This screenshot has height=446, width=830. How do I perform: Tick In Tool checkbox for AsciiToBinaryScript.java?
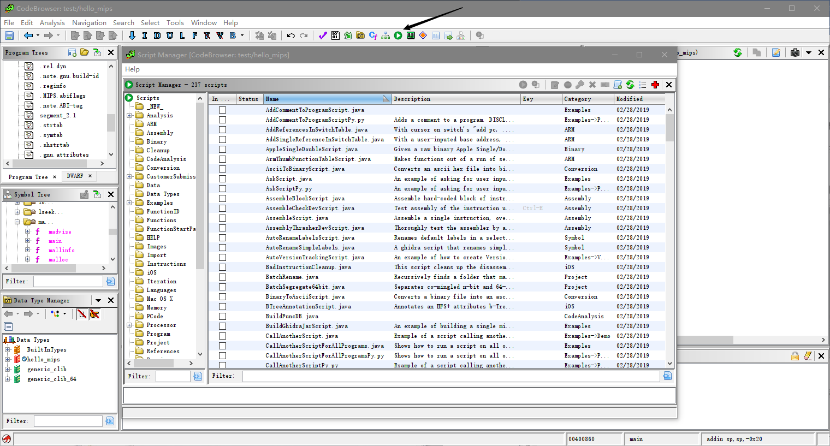(222, 169)
